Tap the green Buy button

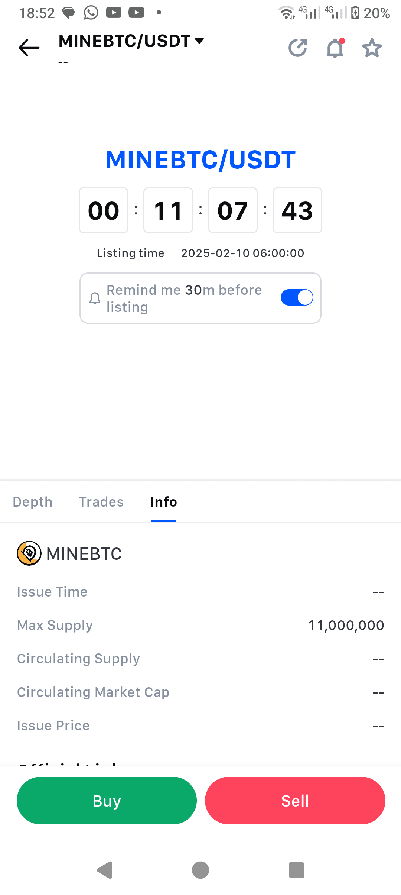pos(107,801)
